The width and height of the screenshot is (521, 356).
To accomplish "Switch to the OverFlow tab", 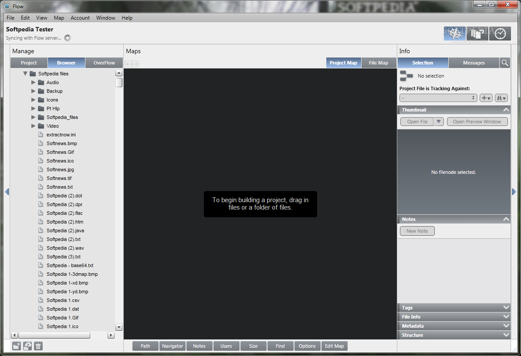I will coord(104,63).
